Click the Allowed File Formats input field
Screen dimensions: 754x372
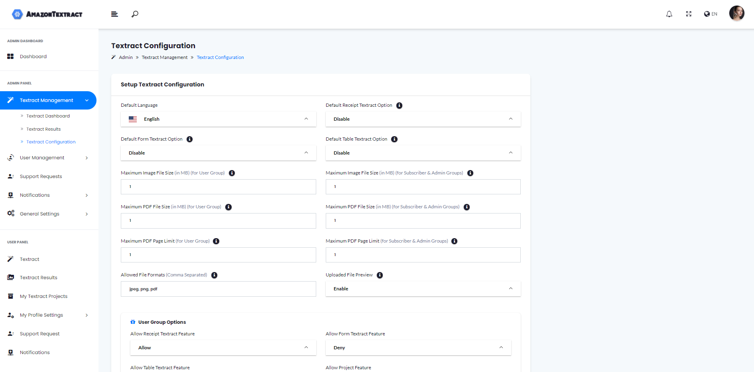click(x=218, y=289)
